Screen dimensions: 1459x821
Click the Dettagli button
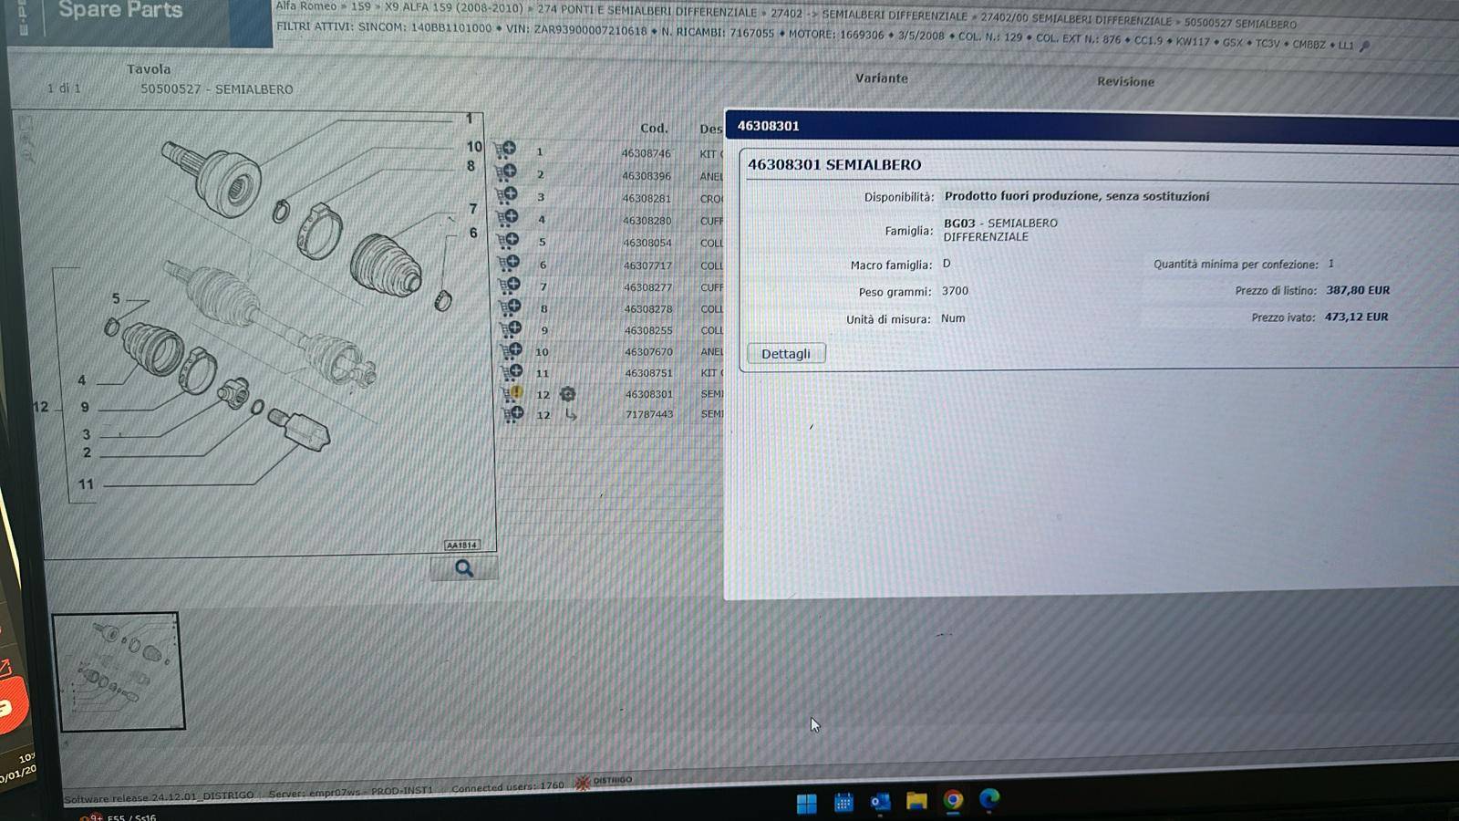pyautogui.click(x=786, y=354)
